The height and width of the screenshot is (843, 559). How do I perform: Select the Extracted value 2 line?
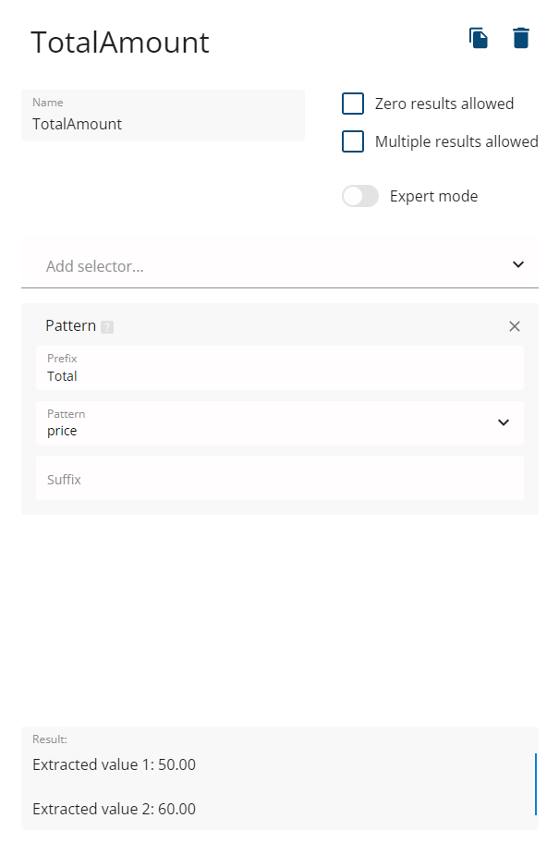pyautogui.click(x=114, y=809)
